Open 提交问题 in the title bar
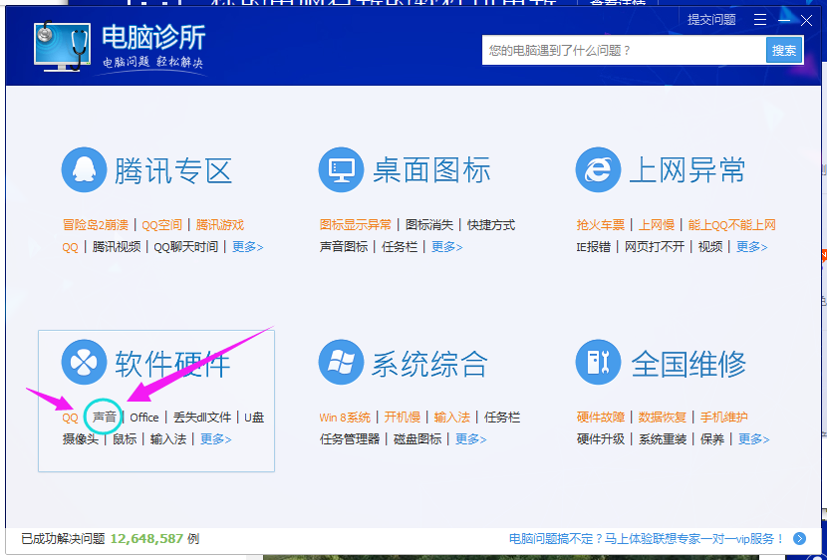The width and height of the screenshot is (827, 560). [x=711, y=20]
